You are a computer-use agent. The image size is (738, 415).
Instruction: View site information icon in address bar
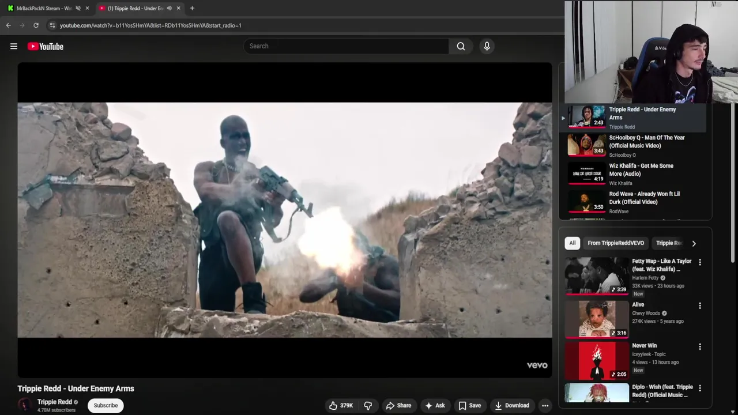tap(52, 25)
